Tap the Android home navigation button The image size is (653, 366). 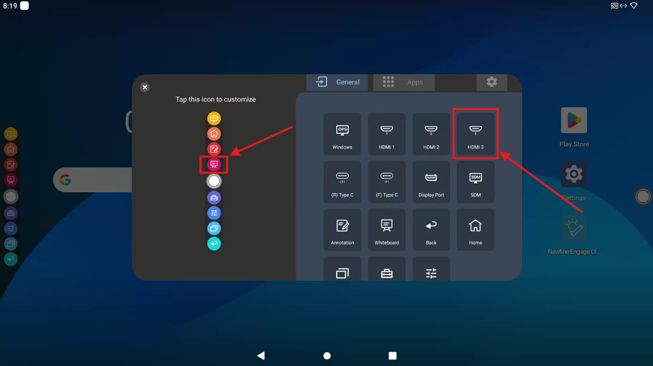pyautogui.click(x=326, y=356)
